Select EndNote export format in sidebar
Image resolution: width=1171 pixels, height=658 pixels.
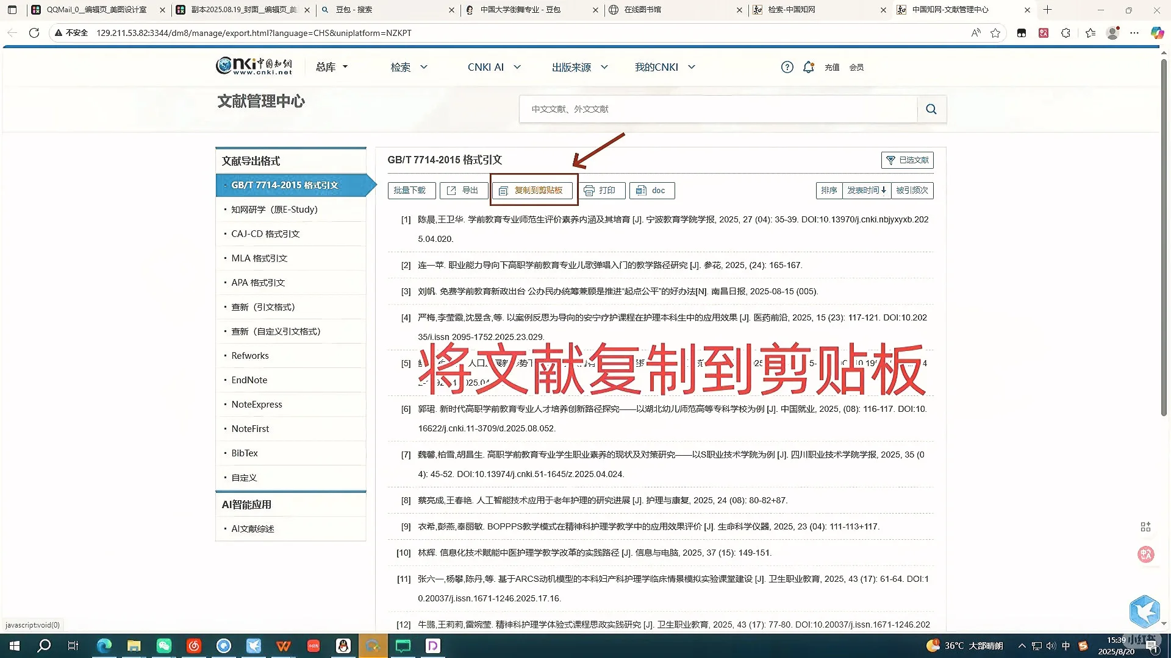tap(248, 380)
